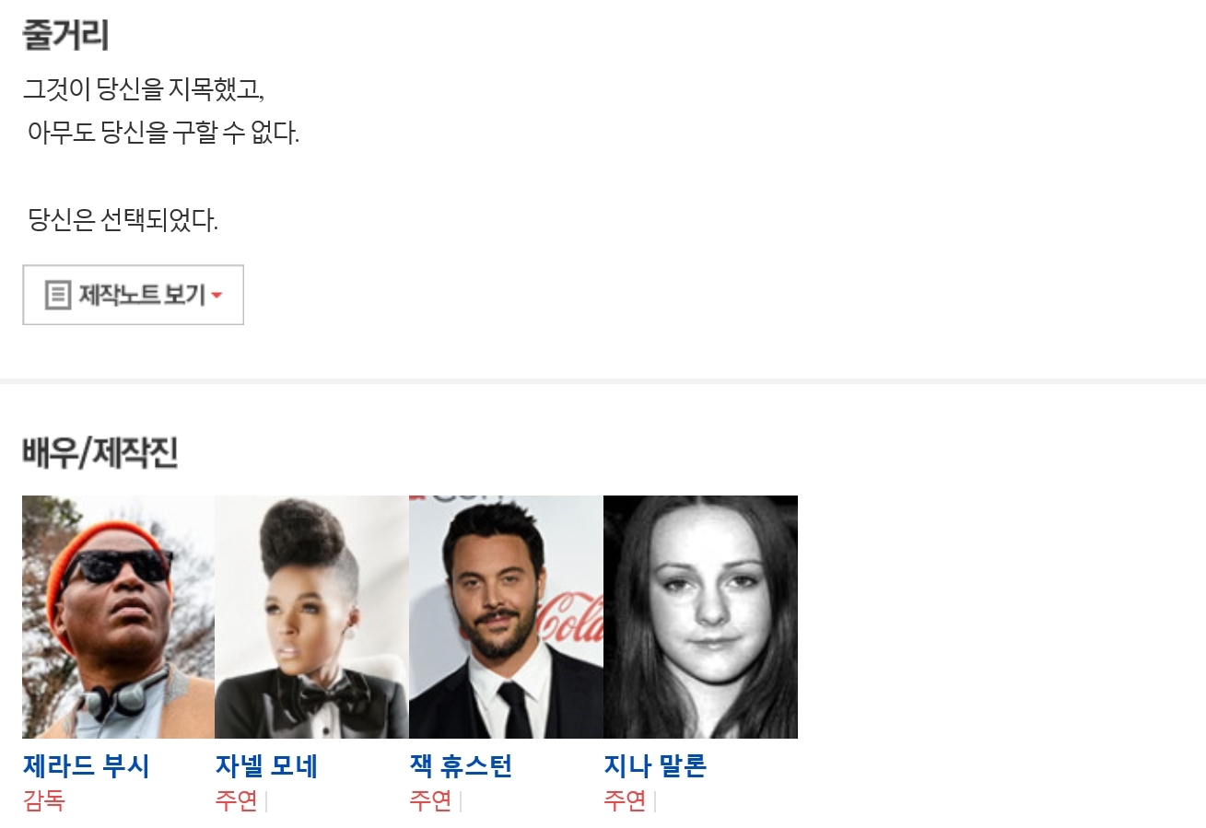Screen dimensions: 1206x828
Task: Open the photo above 자넬 모네 name
Action: (x=311, y=617)
